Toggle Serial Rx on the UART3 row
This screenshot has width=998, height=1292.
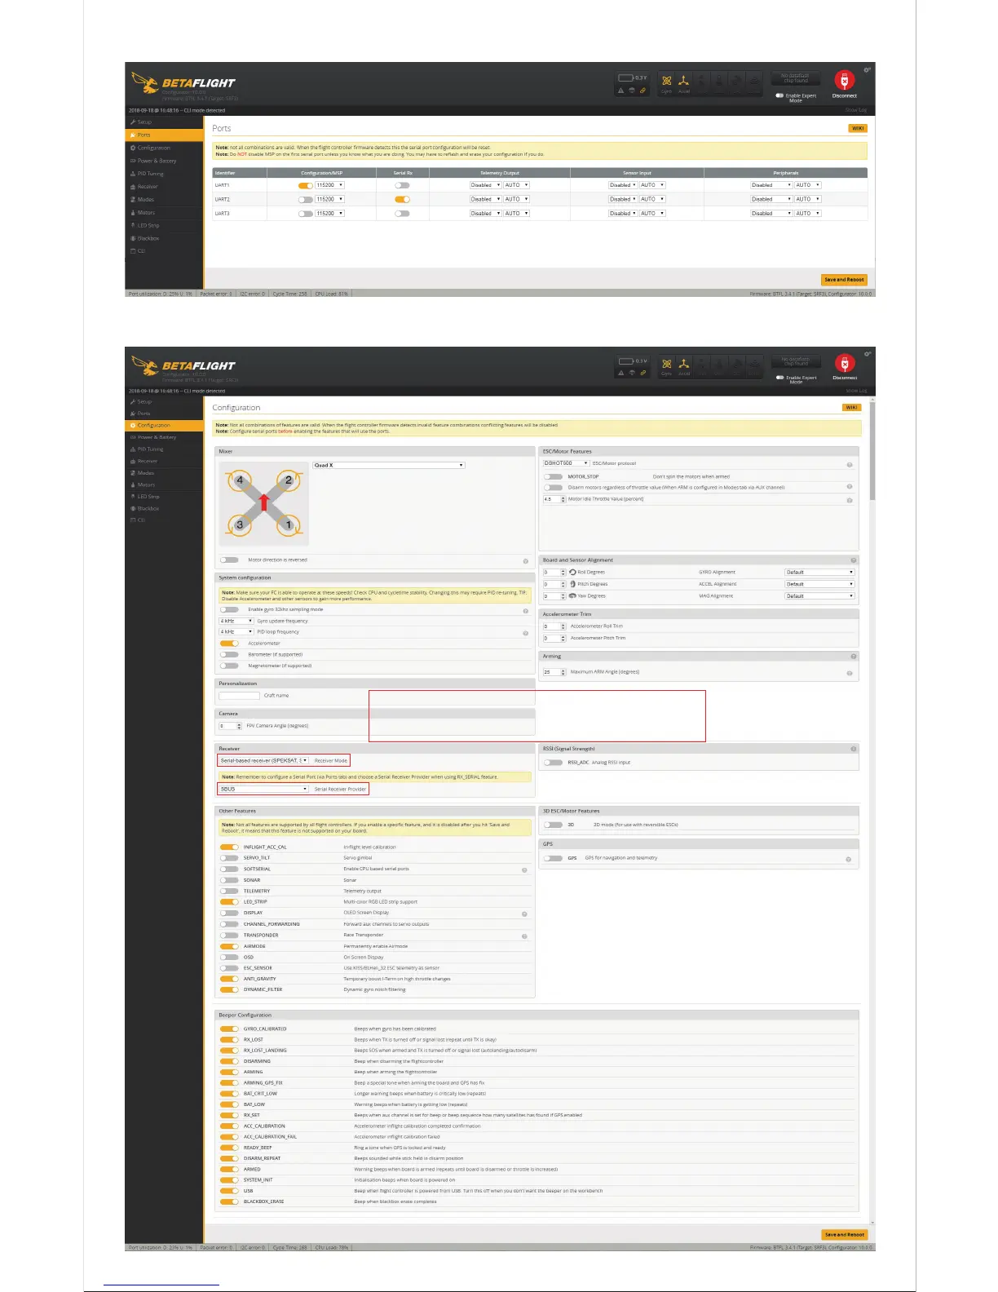coord(402,213)
